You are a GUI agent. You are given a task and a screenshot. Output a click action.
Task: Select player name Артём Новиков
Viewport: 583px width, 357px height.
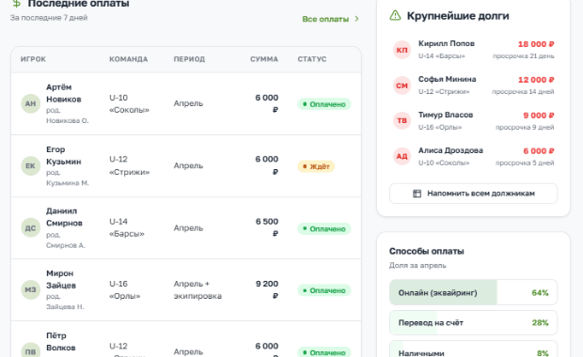pos(64,93)
